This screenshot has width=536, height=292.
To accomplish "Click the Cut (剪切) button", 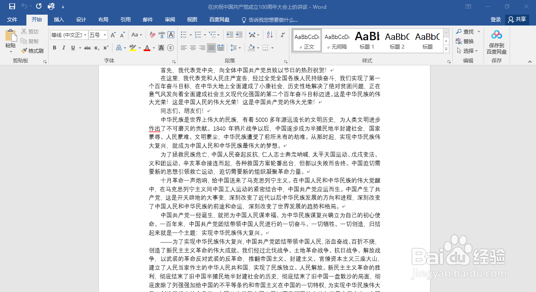I will [x=30, y=31].
